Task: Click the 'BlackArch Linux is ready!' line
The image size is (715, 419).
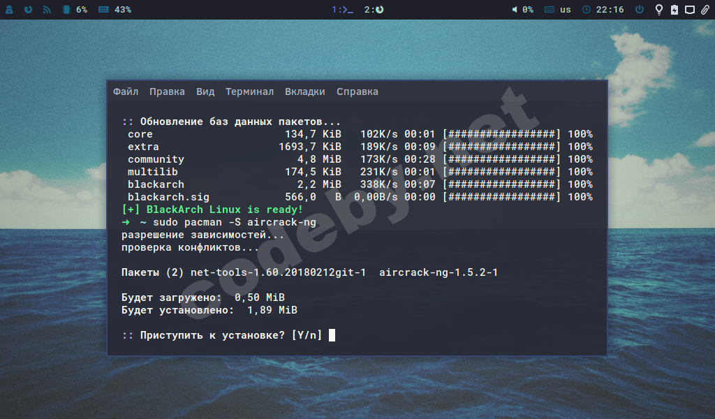Action: pyautogui.click(x=212, y=209)
